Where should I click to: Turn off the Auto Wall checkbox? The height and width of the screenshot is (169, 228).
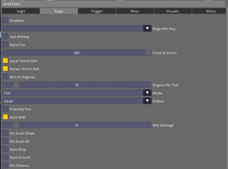click(x=5, y=117)
